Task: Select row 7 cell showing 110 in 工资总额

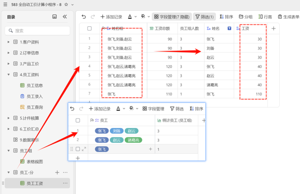Action: click(x=162, y=94)
